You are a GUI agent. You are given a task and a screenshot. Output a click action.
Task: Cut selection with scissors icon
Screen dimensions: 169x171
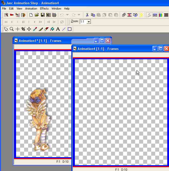pyautogui.click(x=87, y=15)
